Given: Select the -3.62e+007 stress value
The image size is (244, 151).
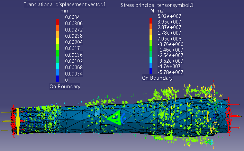Looking at the screenshot, I should [x=170, y=61].
